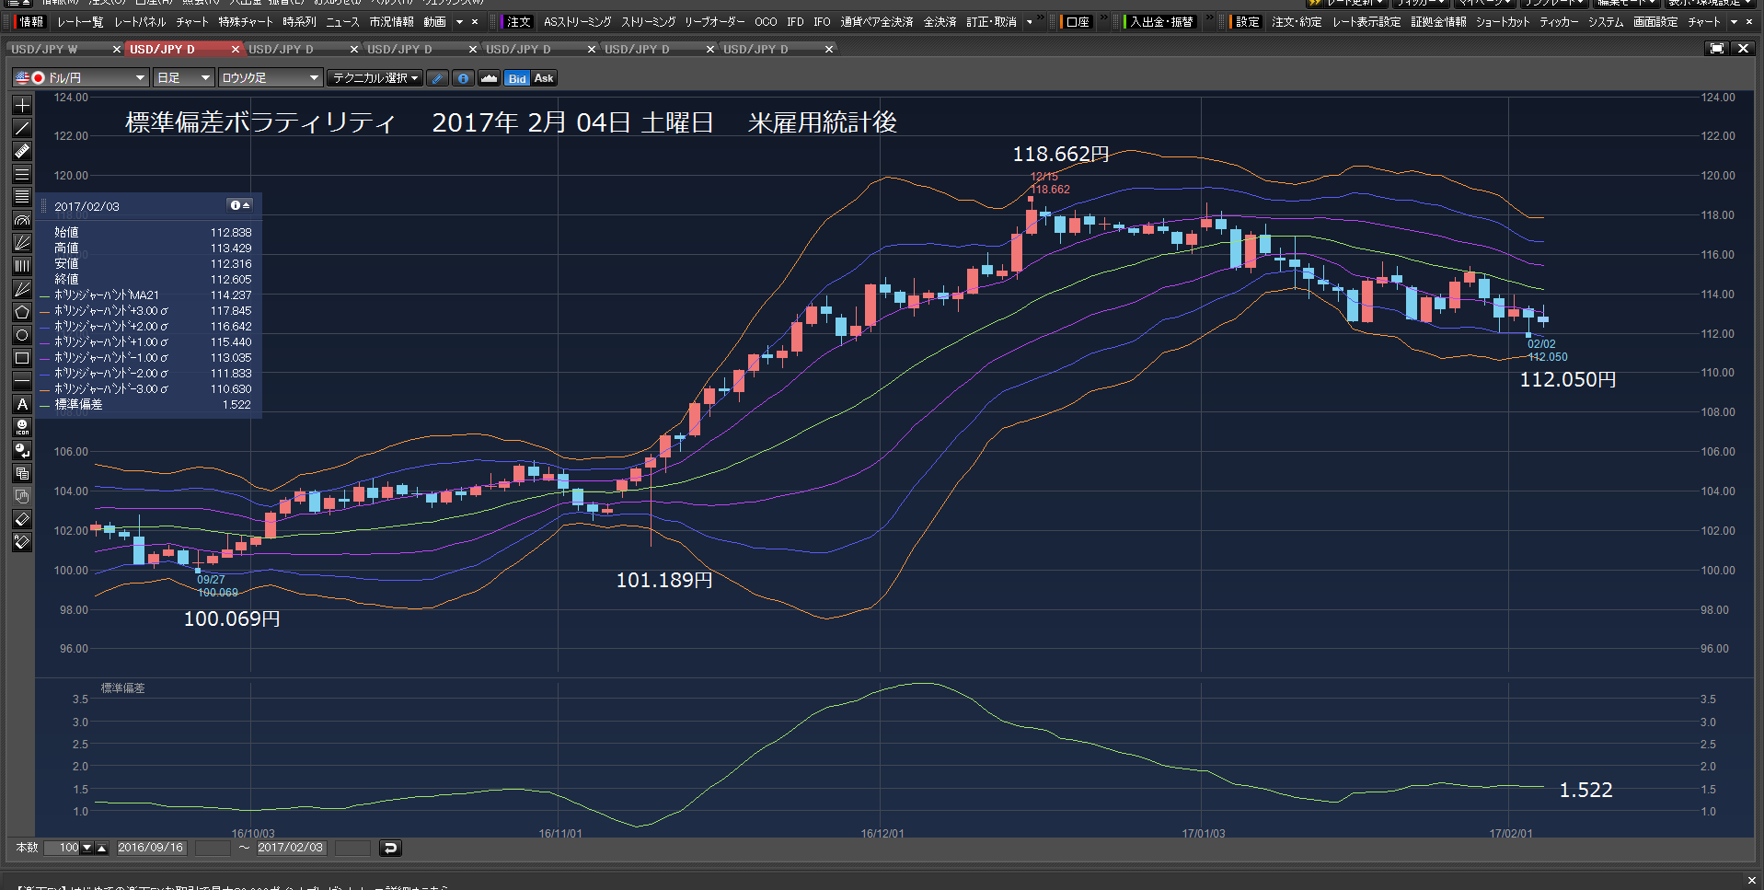The height and width of the screenshot is (890, 1764).
Task: Select the vertical time zone lines tool
Action: pos(22,266)
